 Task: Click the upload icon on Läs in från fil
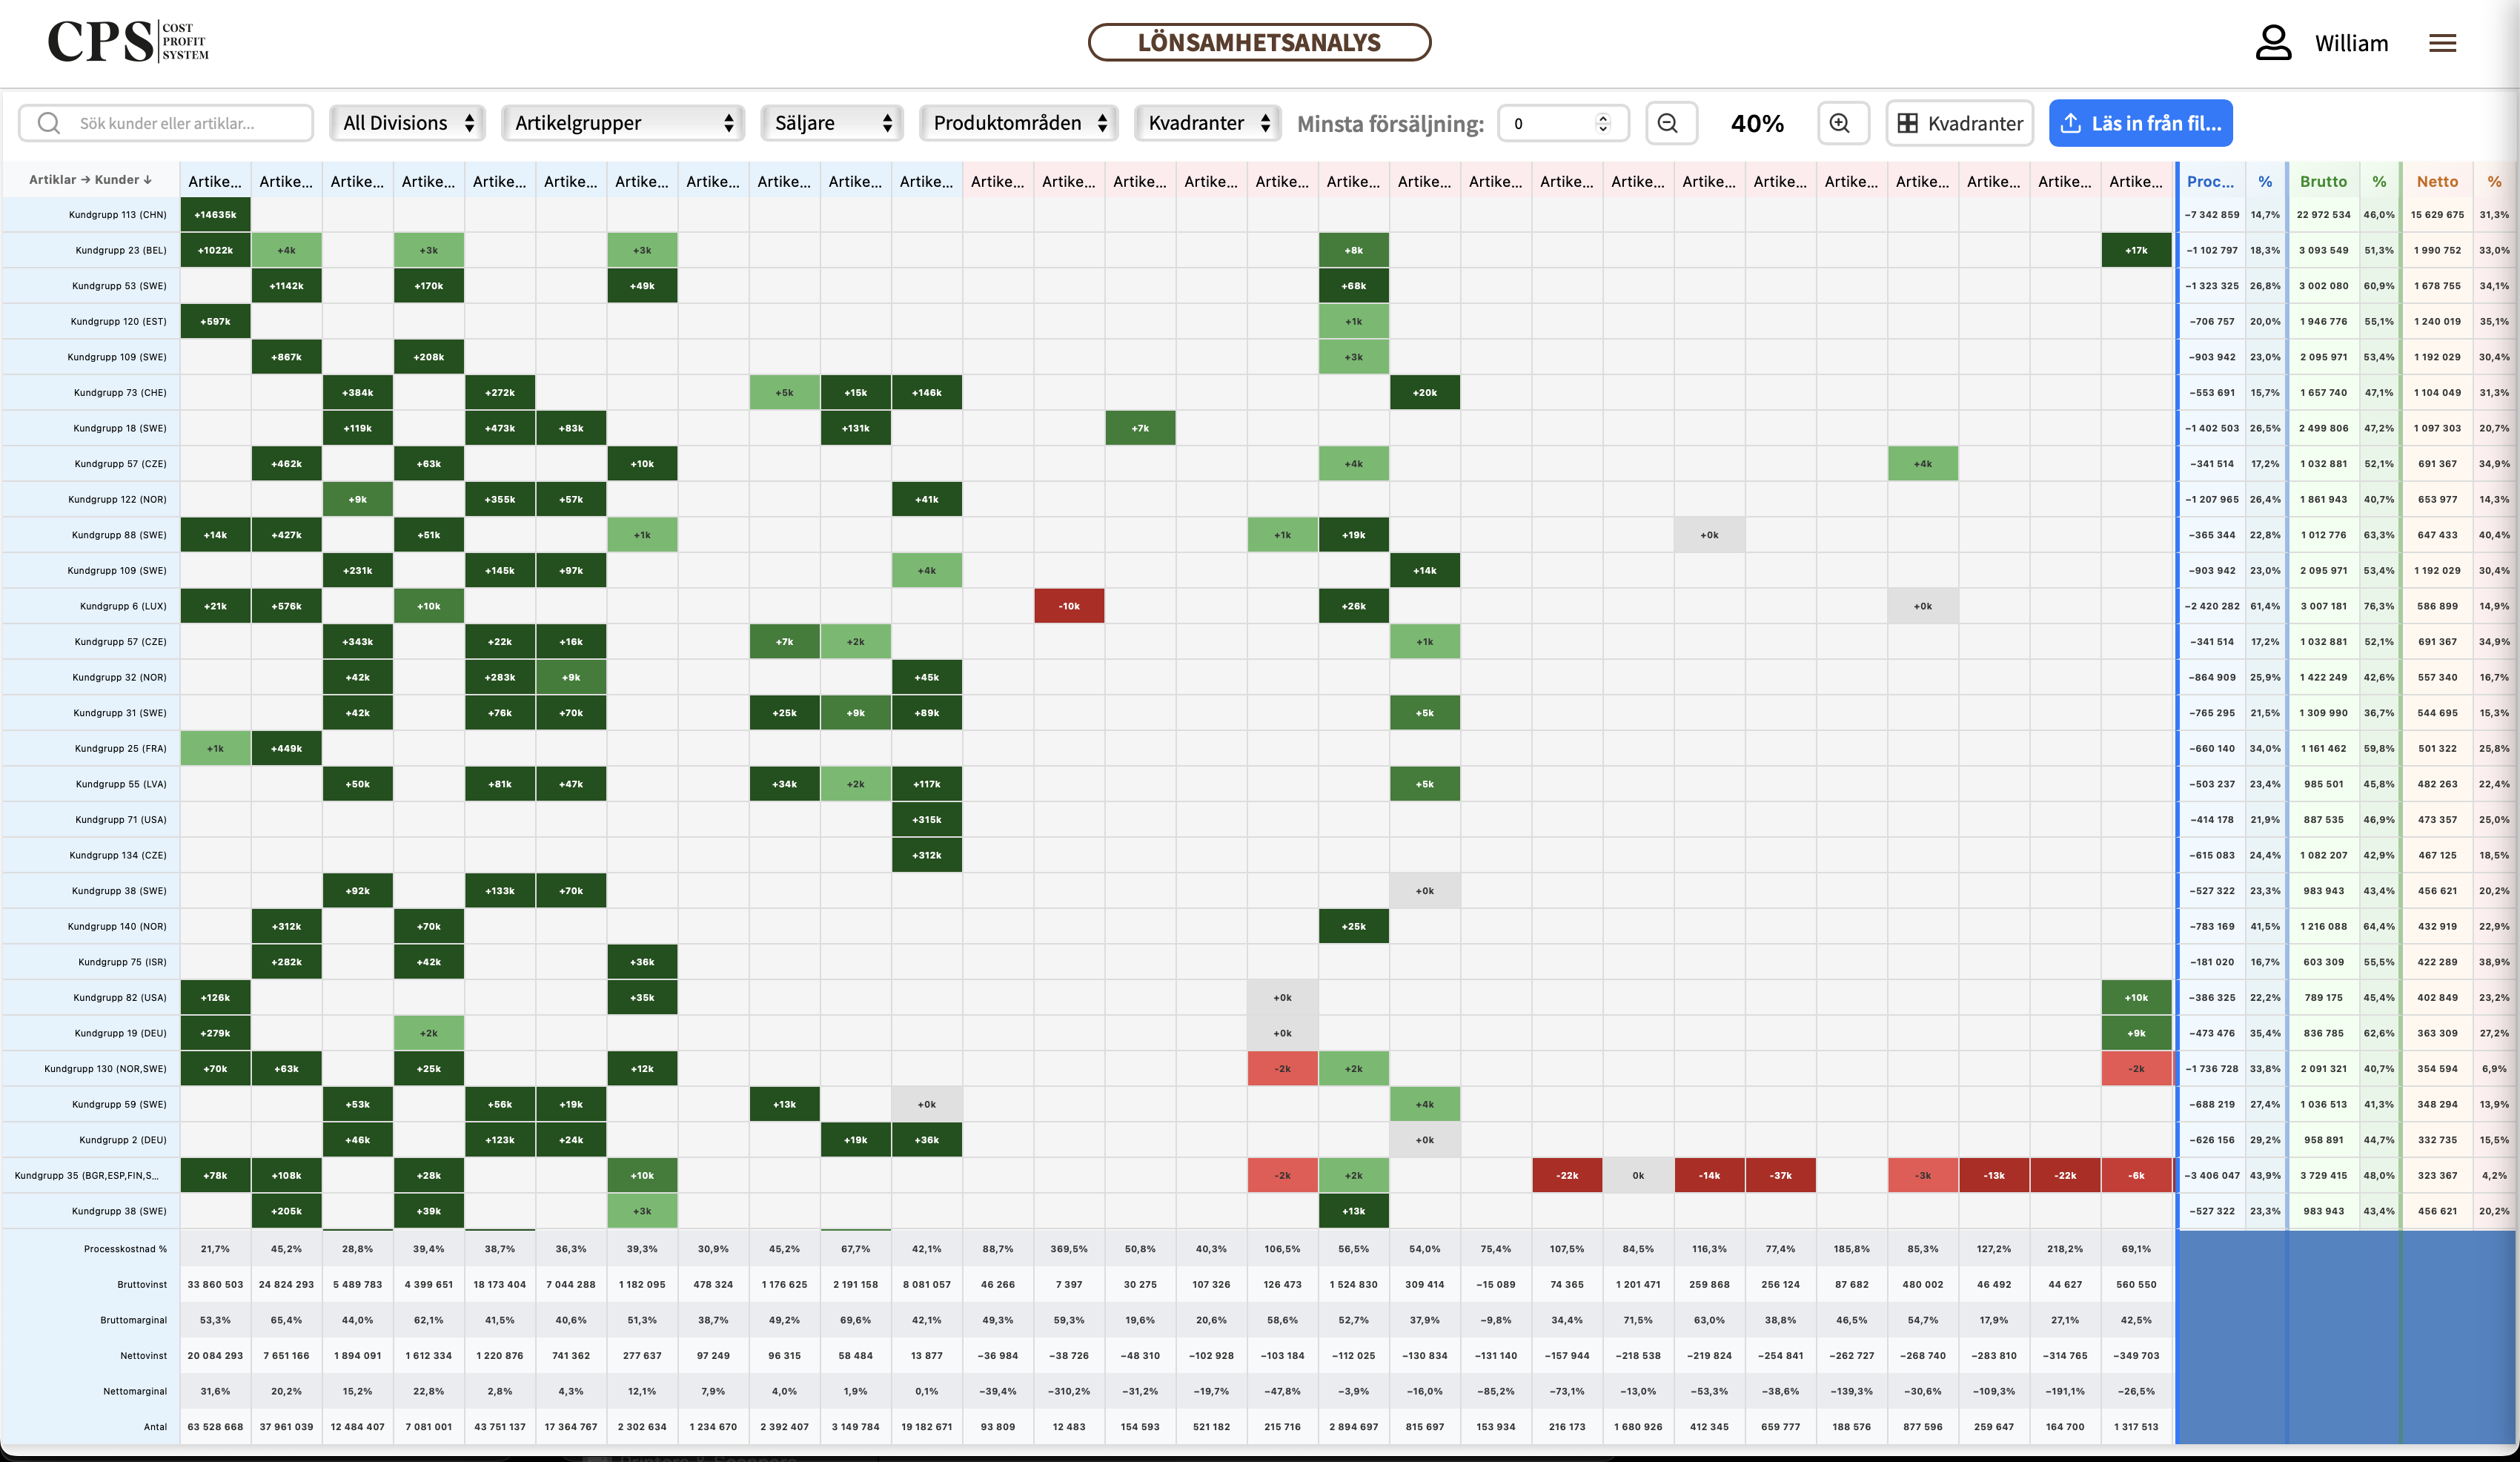pyautogui.click(x=2071, y=123)
